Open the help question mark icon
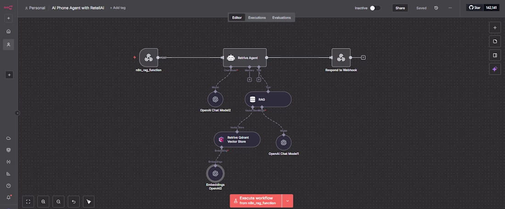Screen dimensions: 505x209 click(x=9, y=186)
